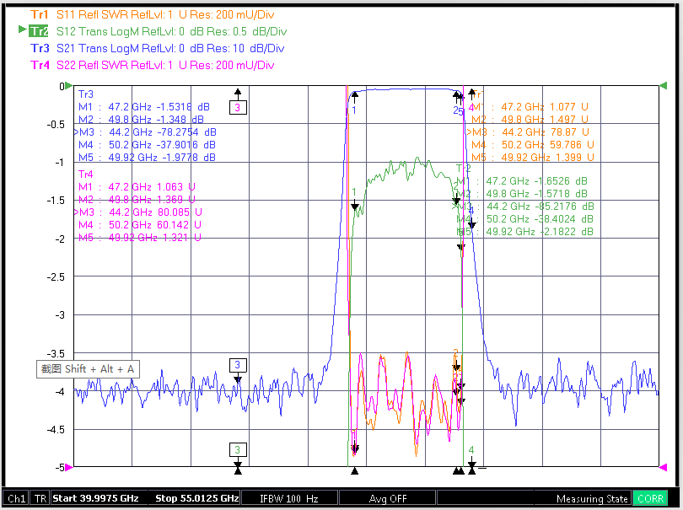Select the Tr1 S11 Refl SWR trace label
The height and width of the screenshot is (510, 683).
point(152,15)
